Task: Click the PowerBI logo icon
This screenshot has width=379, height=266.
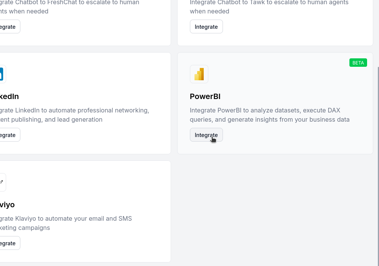Action: [x=199, y=74]
